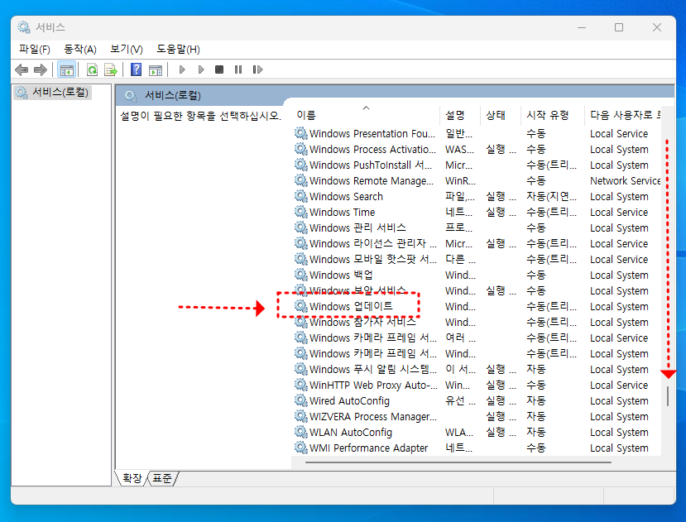The width and height of the screenshot is (686, 522).
Task: Click the sort arrow above 이름 column
Action: click(x=367, y=108)
